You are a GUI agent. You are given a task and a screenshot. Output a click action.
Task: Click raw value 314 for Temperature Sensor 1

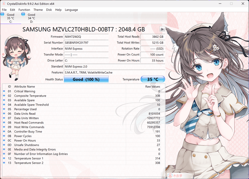[x=158, y=158]
